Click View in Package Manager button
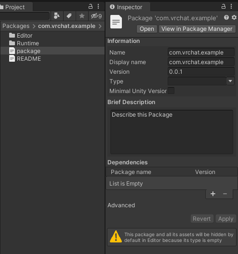Viewport: 238px width, 254px height. tap(197, 29)
